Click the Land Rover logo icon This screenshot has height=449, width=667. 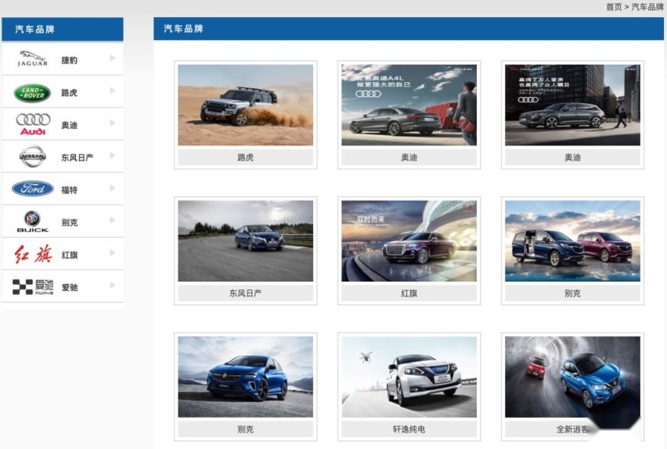point(32,93)
